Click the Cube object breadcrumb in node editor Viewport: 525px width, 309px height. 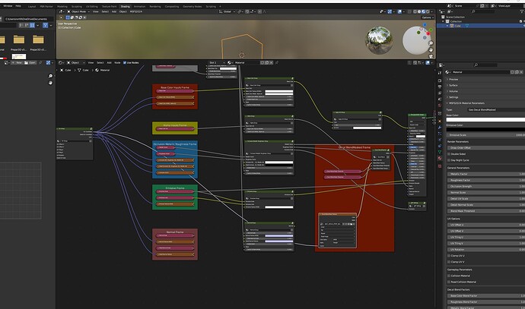tap(65, 70)
